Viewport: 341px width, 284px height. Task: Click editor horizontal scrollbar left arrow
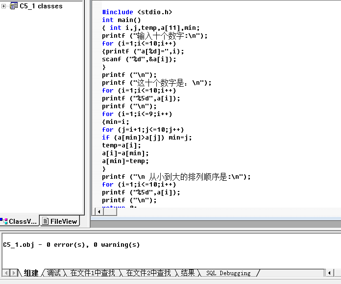coord(99,212)
